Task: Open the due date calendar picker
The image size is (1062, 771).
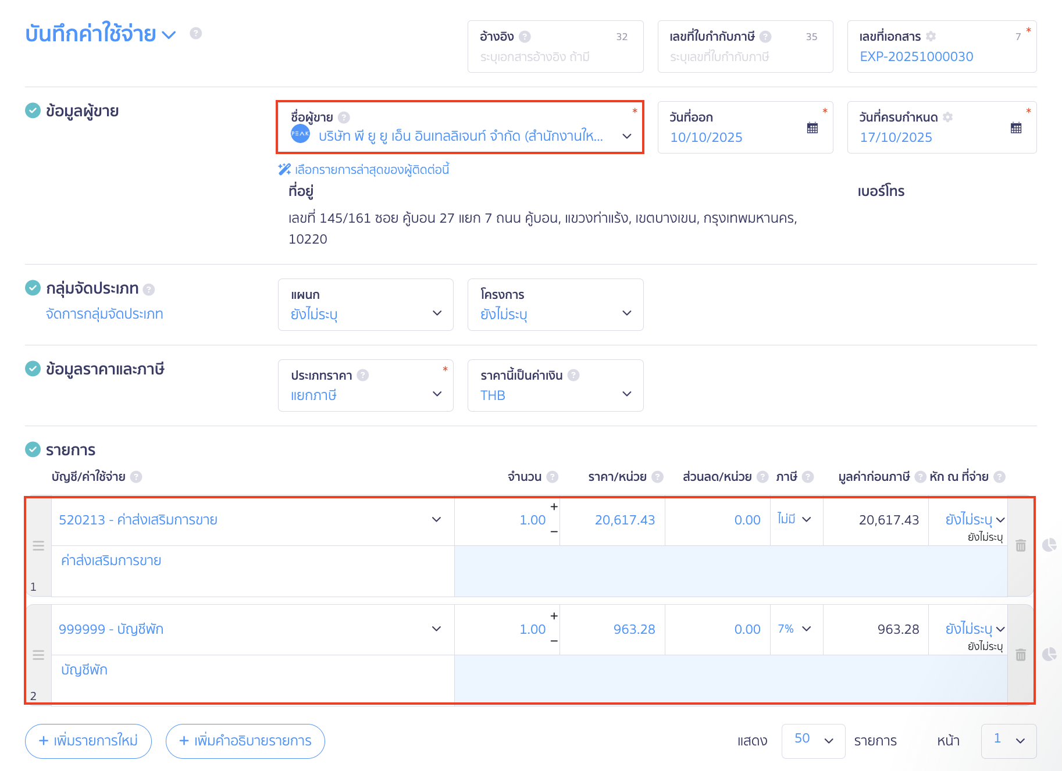Action: pos(1015,128)
